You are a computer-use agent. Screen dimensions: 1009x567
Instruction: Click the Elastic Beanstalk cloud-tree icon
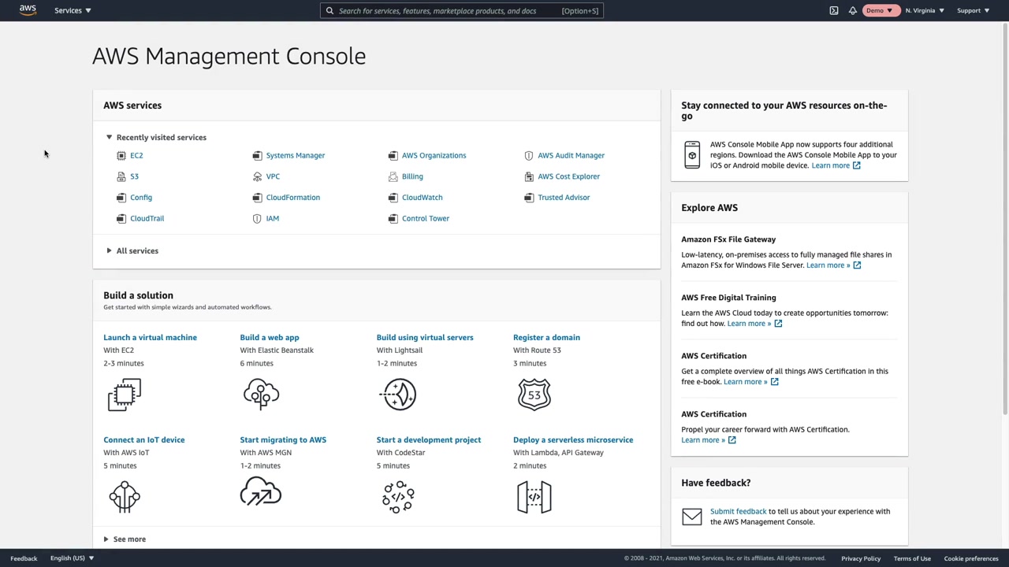[261, 395]
